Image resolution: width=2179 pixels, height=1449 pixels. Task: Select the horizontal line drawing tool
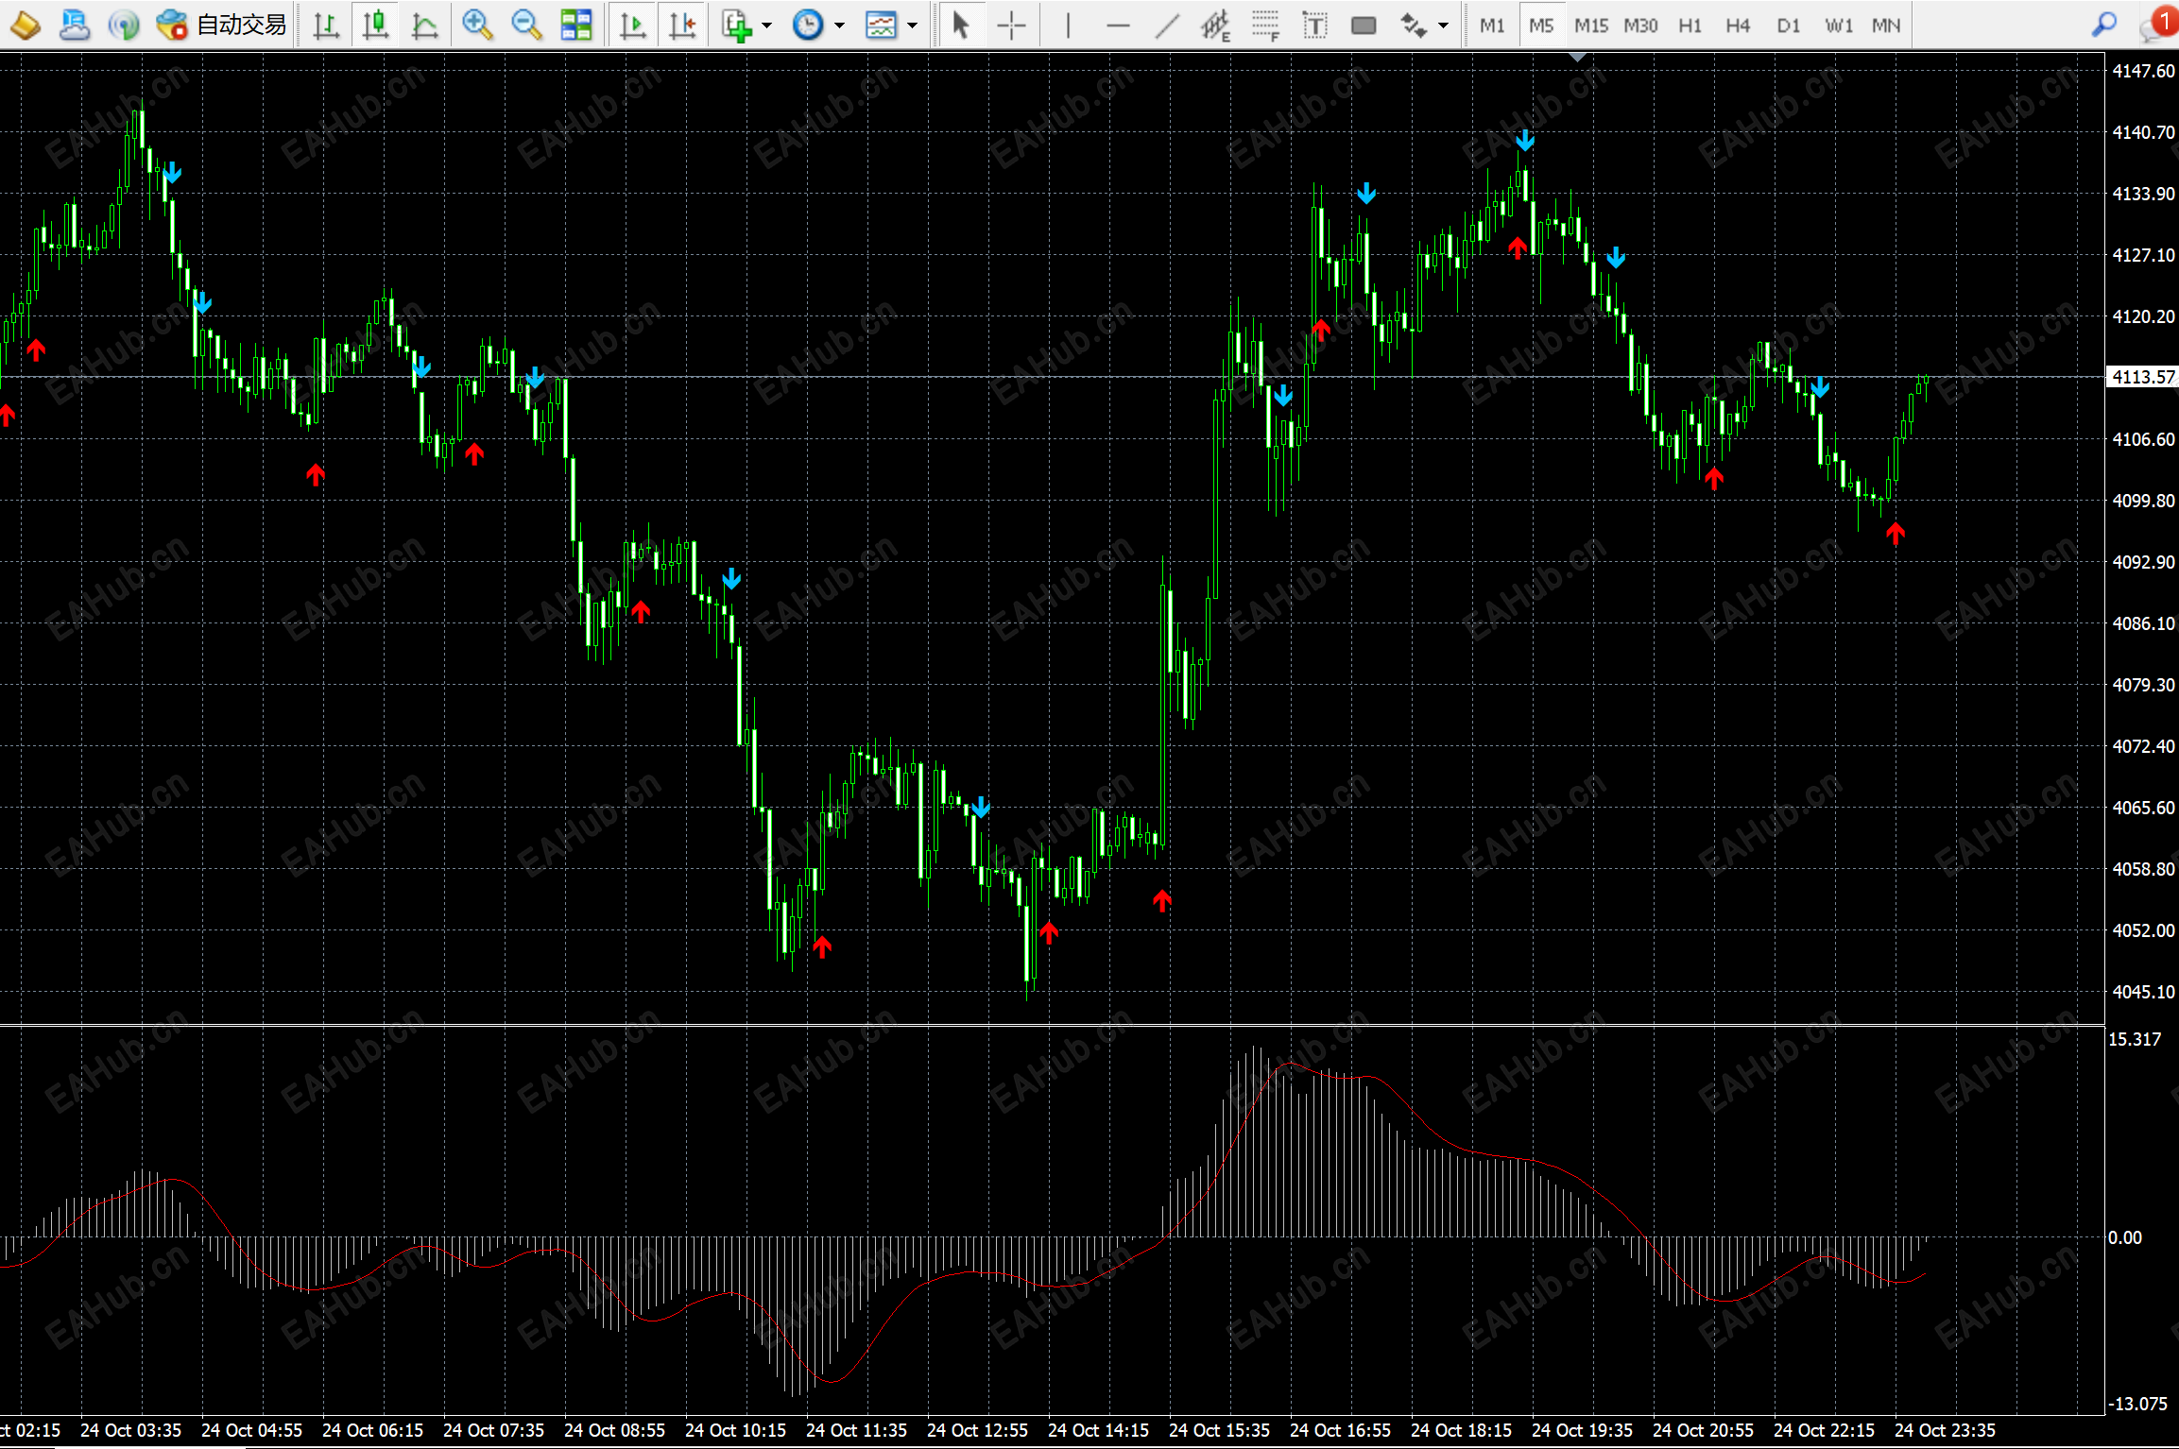pyautogui.click(x=1118, y=26)
